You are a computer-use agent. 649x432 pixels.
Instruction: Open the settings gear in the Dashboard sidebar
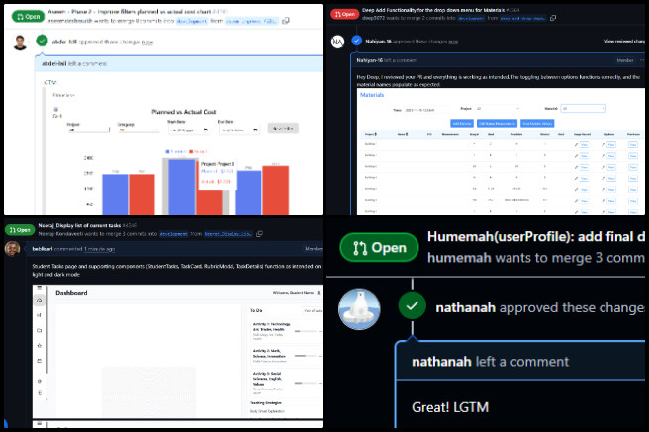40,382
